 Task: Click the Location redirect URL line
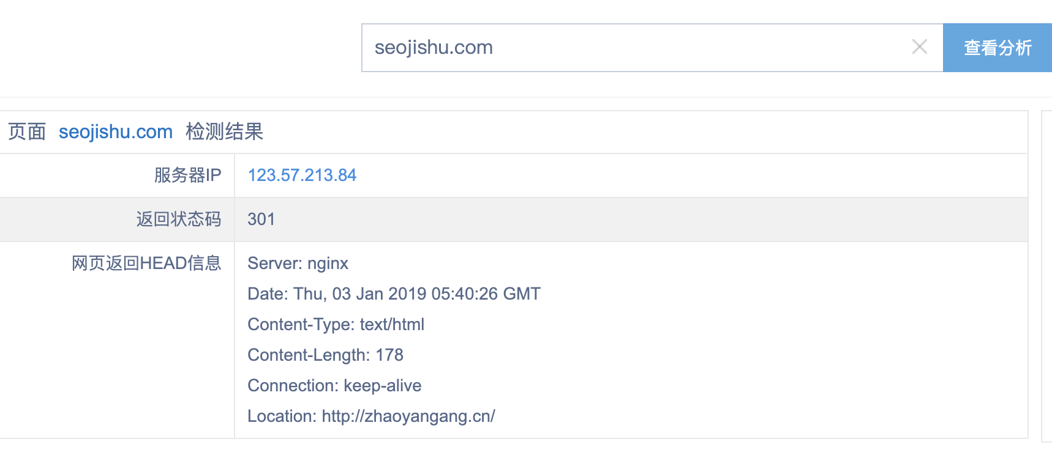click(x=371, y=416)
